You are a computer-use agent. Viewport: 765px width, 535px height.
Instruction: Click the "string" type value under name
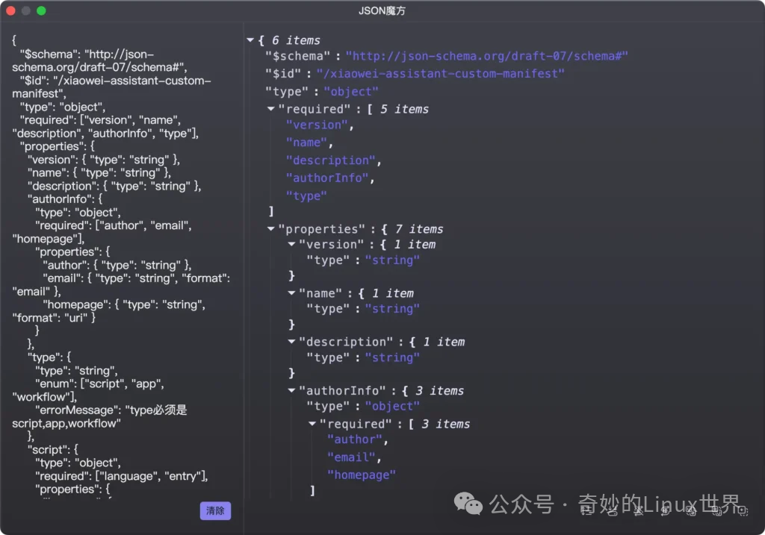[x=392, y=309]
